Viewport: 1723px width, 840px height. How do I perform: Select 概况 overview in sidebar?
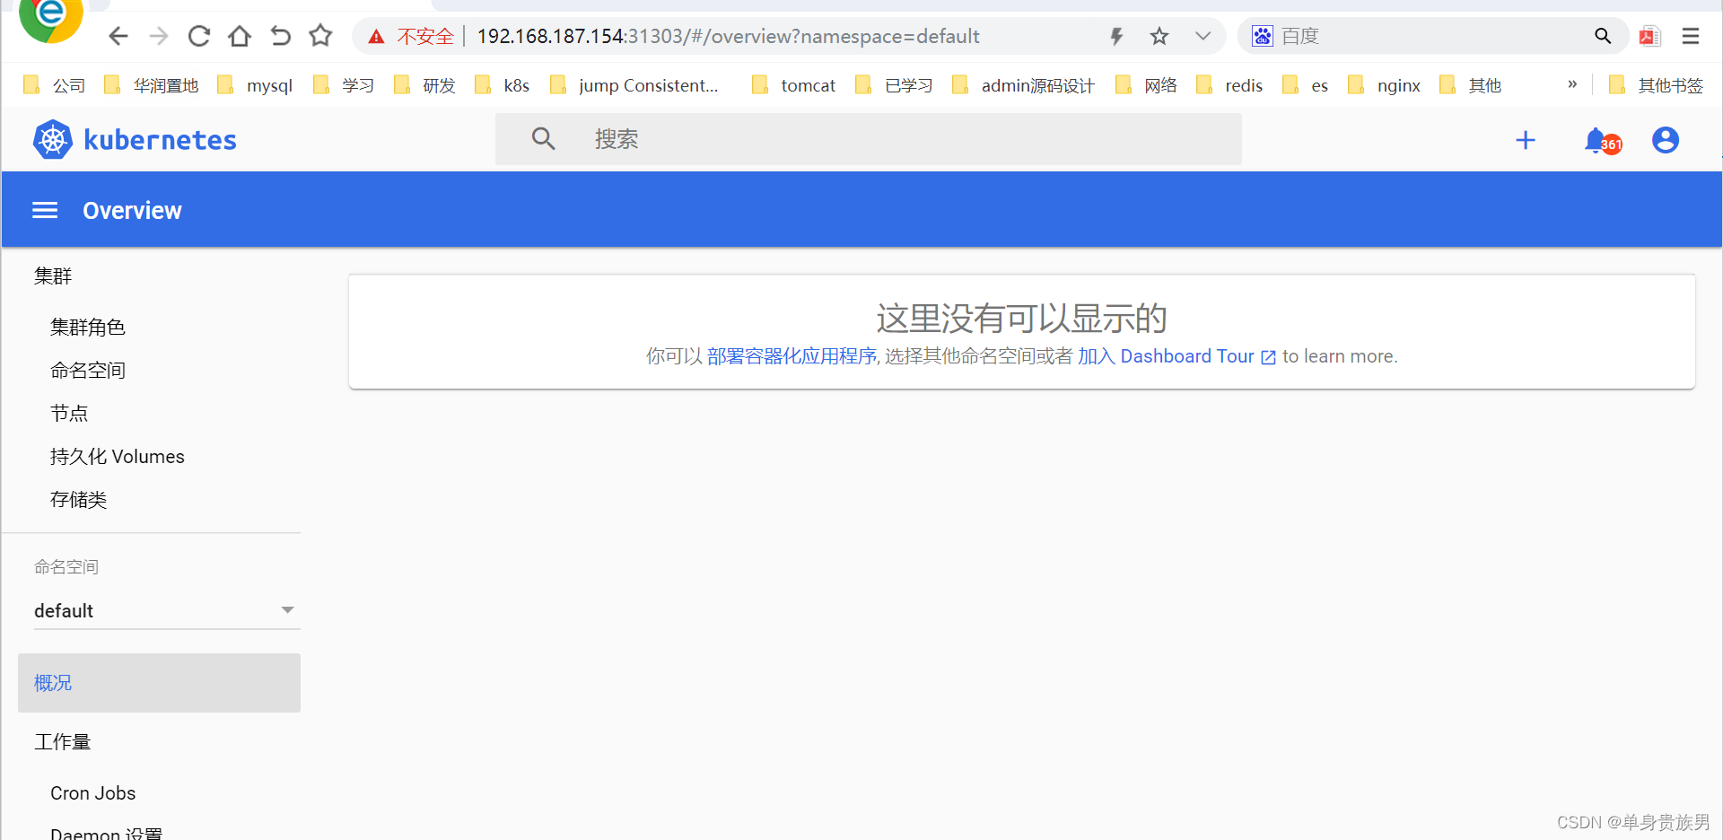pyautogui.click(x=159, y=683)
